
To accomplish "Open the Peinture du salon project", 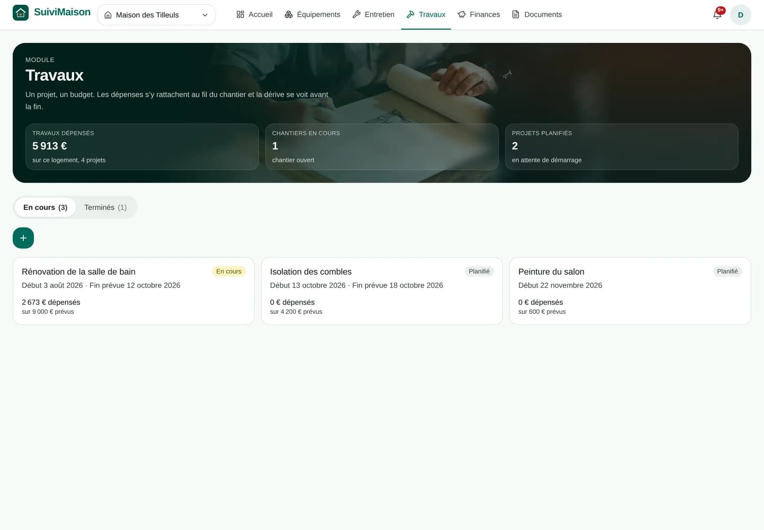I will coord(630,291).
